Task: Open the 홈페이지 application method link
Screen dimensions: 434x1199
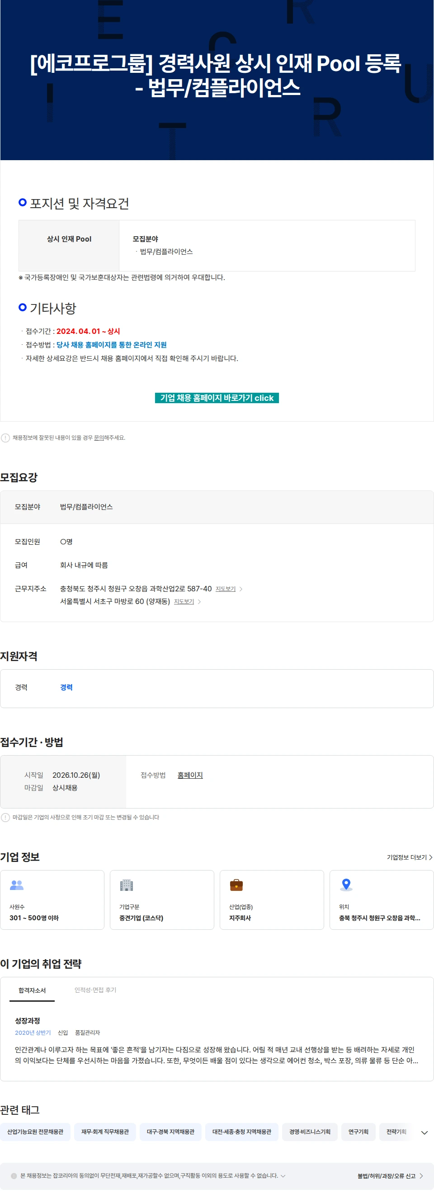Action: tap(190, 775)
